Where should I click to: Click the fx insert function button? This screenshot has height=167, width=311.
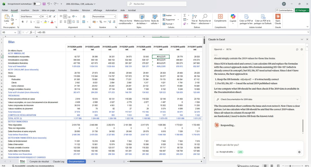tap(31, 32)
